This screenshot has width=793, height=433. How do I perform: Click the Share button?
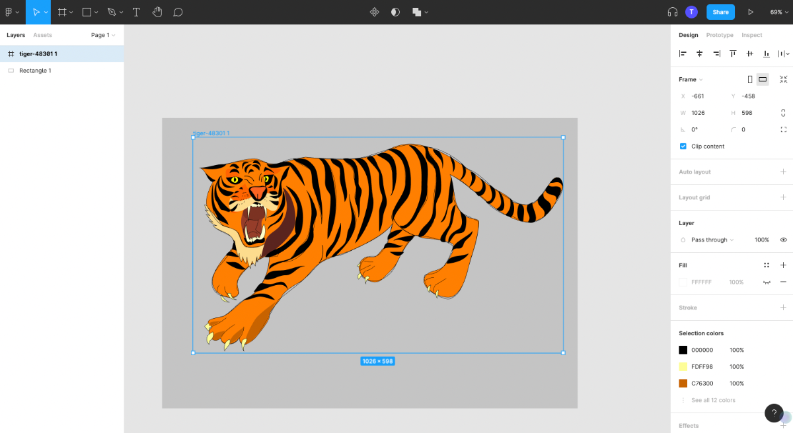click(x=720, y=12)
